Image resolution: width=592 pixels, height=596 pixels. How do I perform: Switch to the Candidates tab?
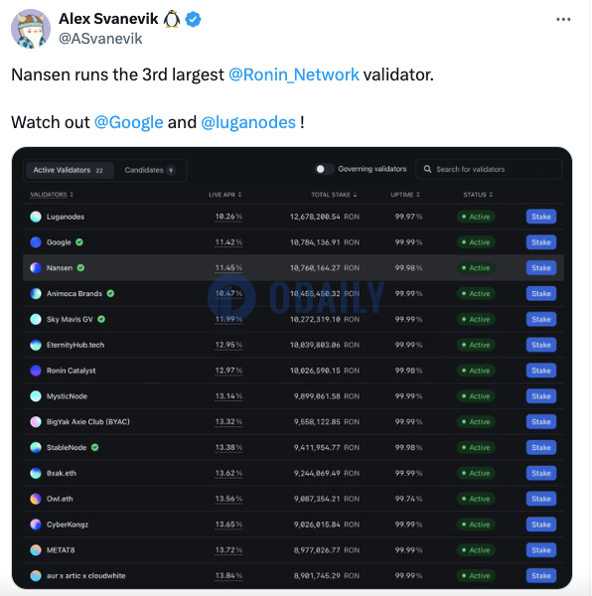pyautogui.click(x=150, y=170)
